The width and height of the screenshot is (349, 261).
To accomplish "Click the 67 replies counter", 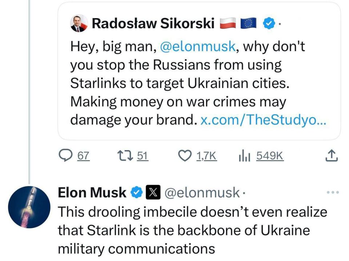I will tap(83, 156).
